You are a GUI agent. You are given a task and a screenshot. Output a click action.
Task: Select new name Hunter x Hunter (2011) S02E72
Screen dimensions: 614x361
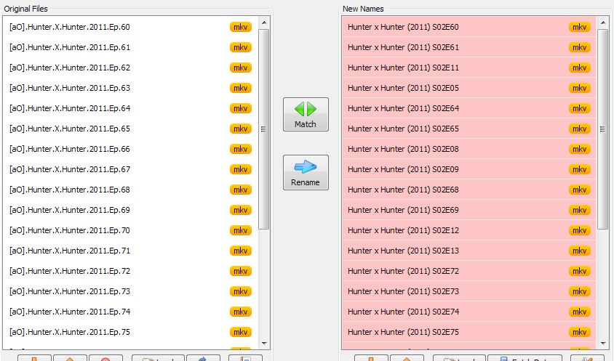pyautogui.click(x=469, y=271)
